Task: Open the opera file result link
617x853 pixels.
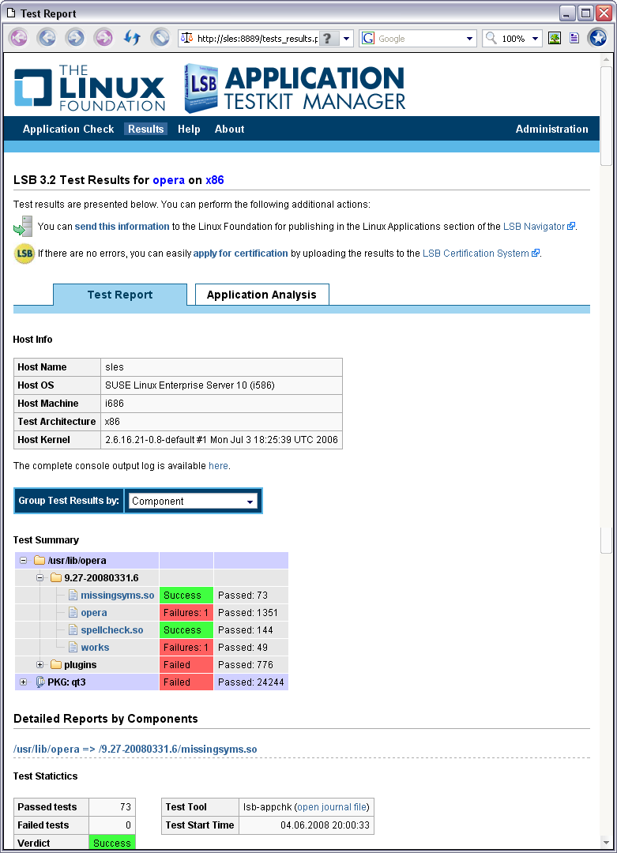Action: tap(93, 613)
